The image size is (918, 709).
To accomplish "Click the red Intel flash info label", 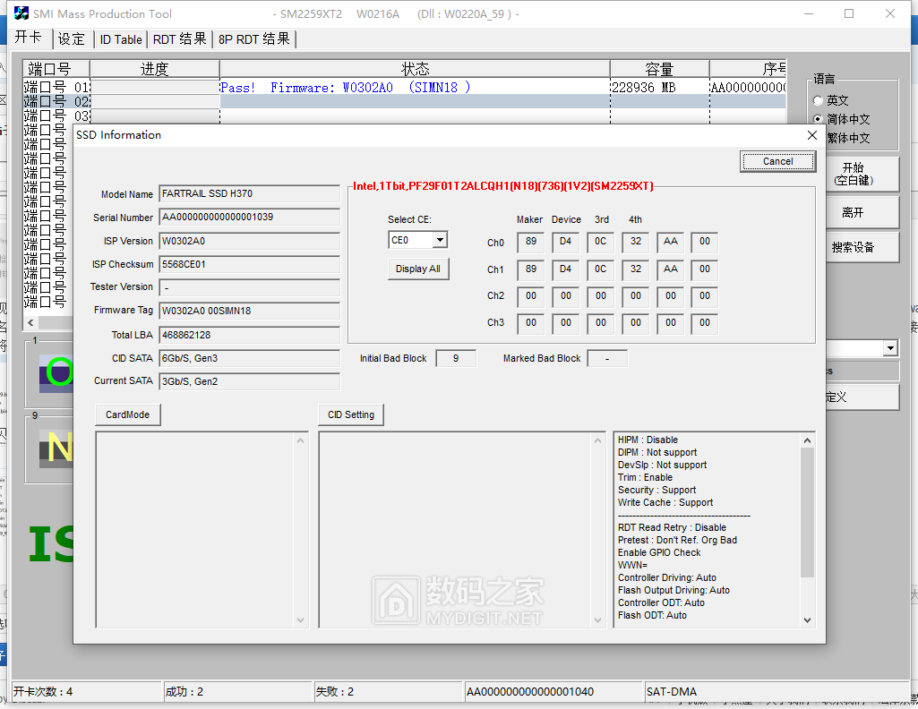I will (503, 186).
